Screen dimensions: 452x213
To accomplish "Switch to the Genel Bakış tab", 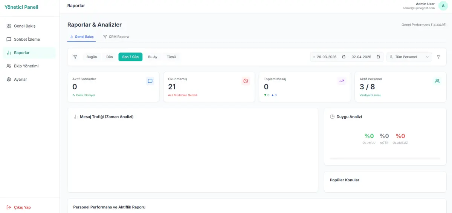I will coord(81,37).
